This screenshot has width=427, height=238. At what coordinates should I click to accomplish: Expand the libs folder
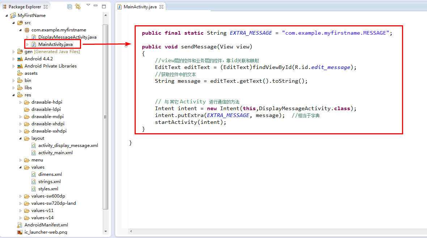(13, 88)
